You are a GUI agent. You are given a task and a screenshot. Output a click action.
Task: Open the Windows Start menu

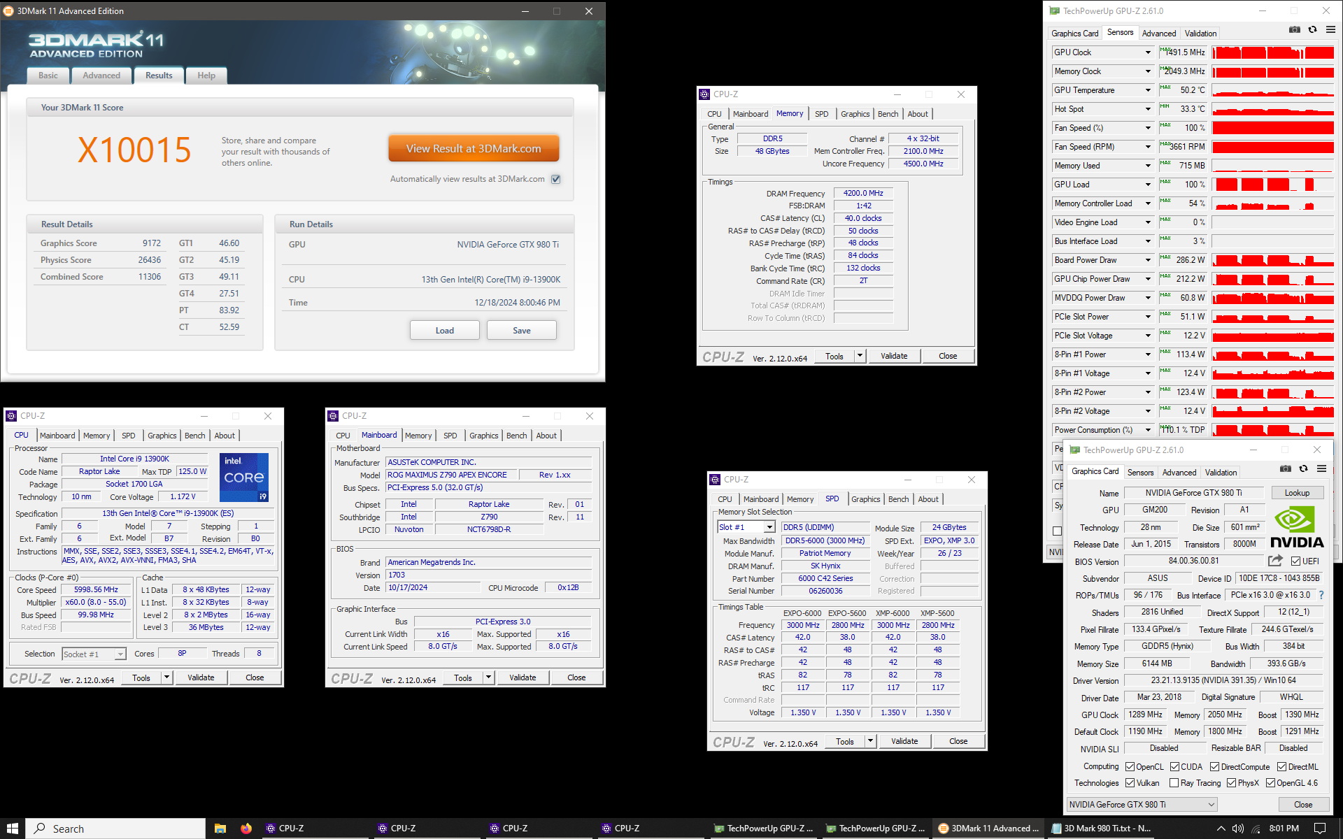tap(13, 829)
